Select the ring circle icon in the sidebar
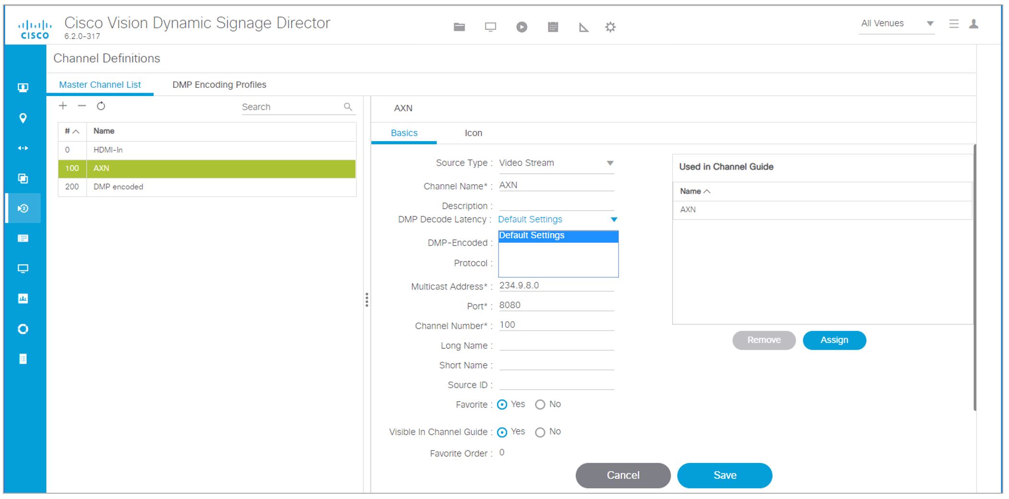Viewport: 1009px width, 499px height. 23,329
